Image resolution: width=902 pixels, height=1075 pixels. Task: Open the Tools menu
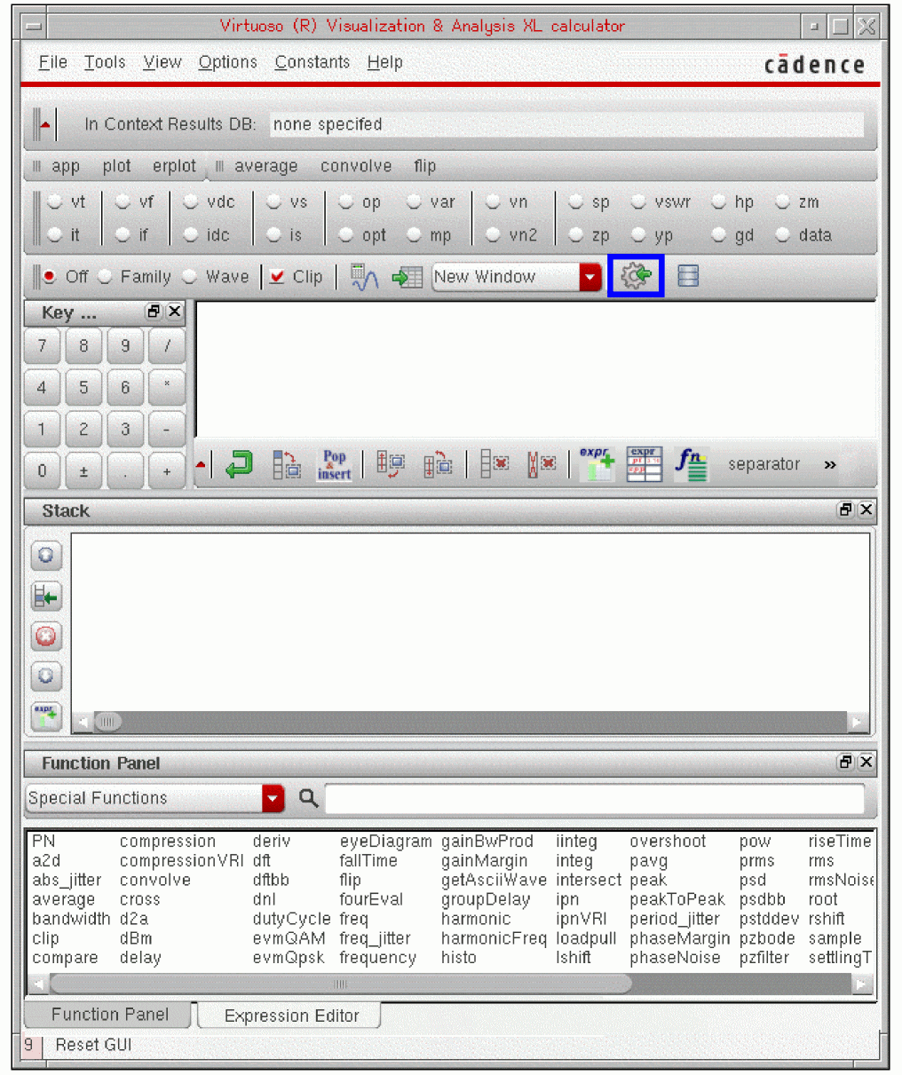click(x=105, y=62)
